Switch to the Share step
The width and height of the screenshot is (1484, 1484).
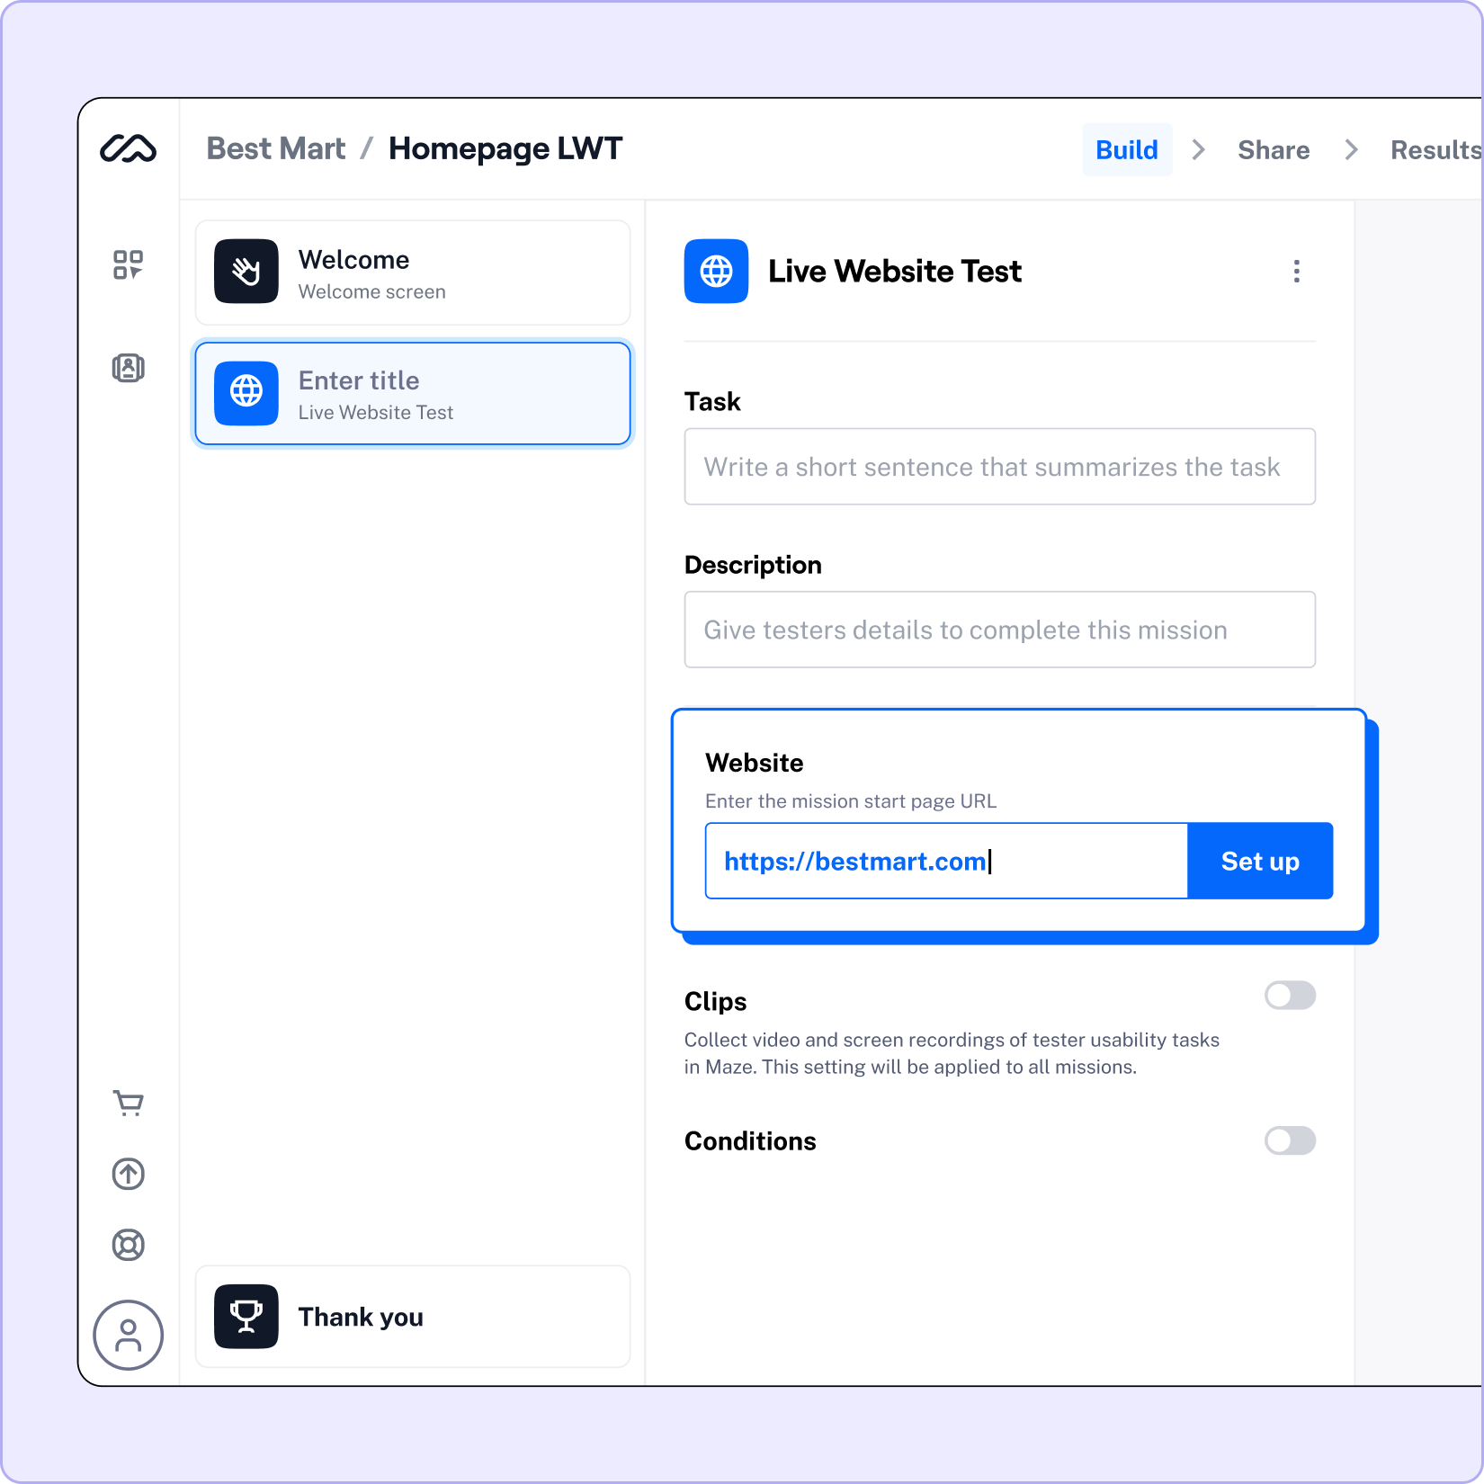(1274, 149)
